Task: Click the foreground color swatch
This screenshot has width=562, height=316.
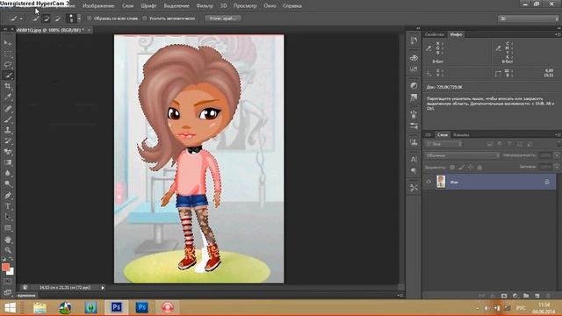Action: pyautogui.click(x=5, y=267)
